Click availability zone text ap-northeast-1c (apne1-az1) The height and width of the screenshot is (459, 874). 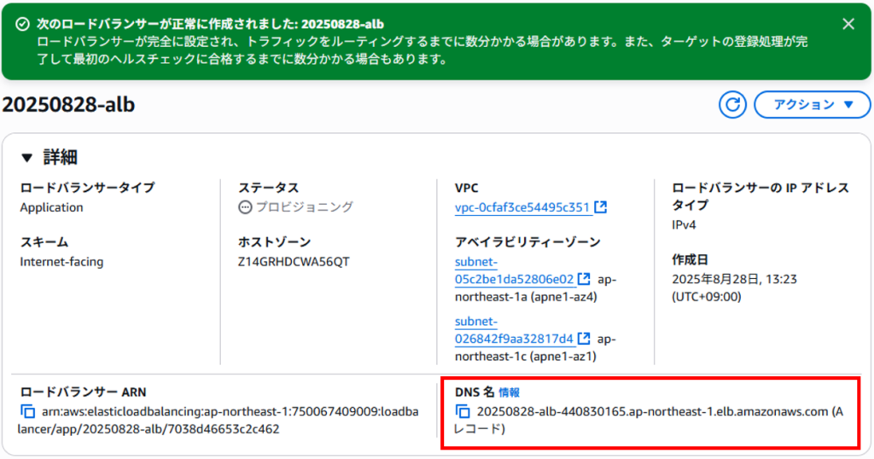click(536, 347)
